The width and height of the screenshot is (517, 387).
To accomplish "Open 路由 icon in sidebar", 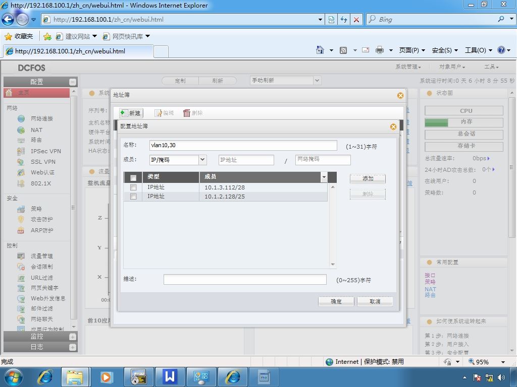I will click(x=21, y=140).
